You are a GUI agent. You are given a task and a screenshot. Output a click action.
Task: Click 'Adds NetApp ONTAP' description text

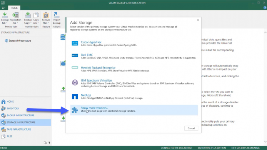[x=112, y=98]
